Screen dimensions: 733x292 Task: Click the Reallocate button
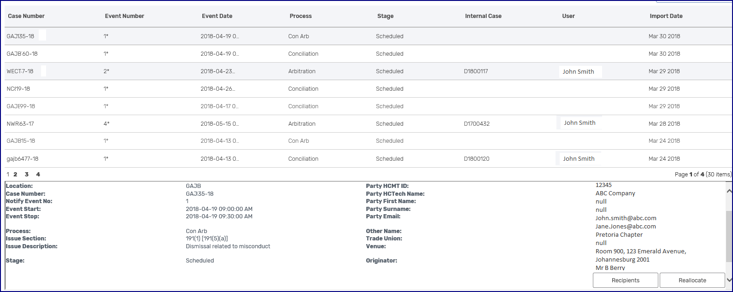point(692,280)
